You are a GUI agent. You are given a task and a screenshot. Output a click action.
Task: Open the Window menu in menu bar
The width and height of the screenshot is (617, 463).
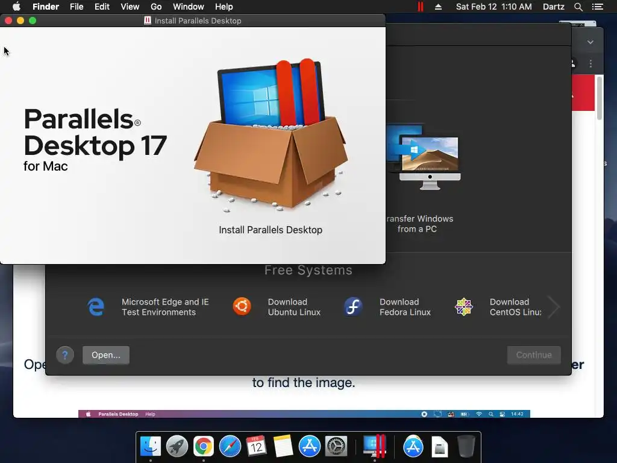pos(189,7)
